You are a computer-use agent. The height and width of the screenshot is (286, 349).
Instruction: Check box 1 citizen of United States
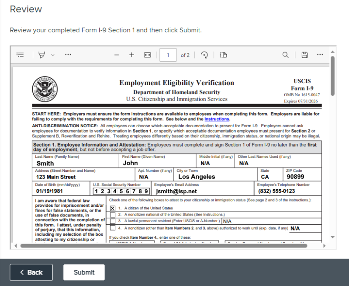[113, 208]
